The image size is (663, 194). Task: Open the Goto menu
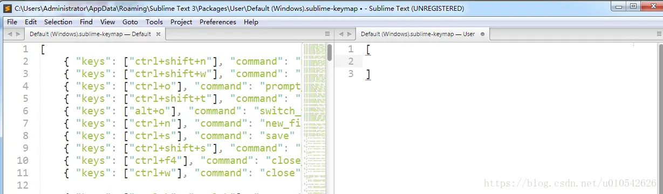click(x=130, y=22)
